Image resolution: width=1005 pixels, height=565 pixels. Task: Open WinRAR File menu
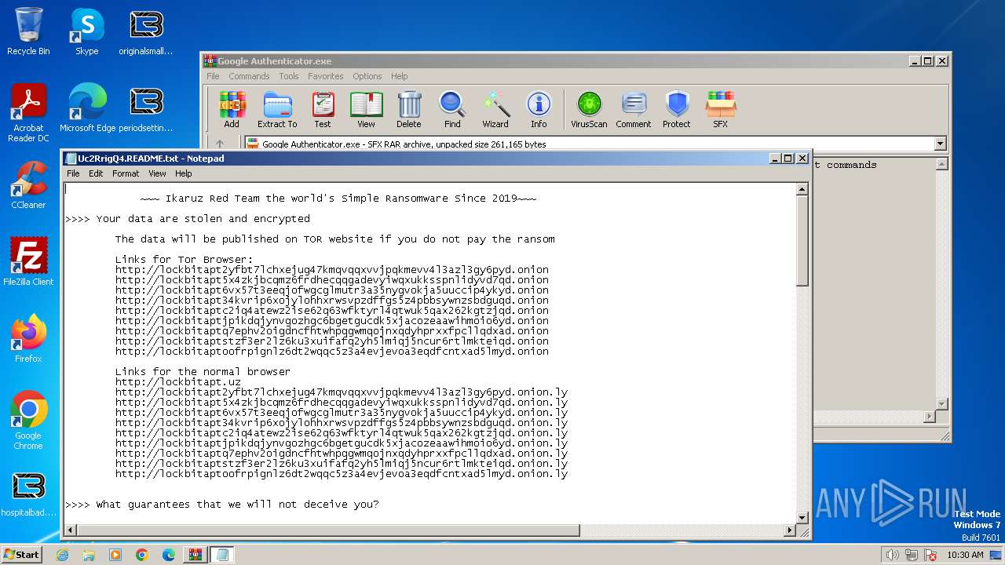[213, 76]
